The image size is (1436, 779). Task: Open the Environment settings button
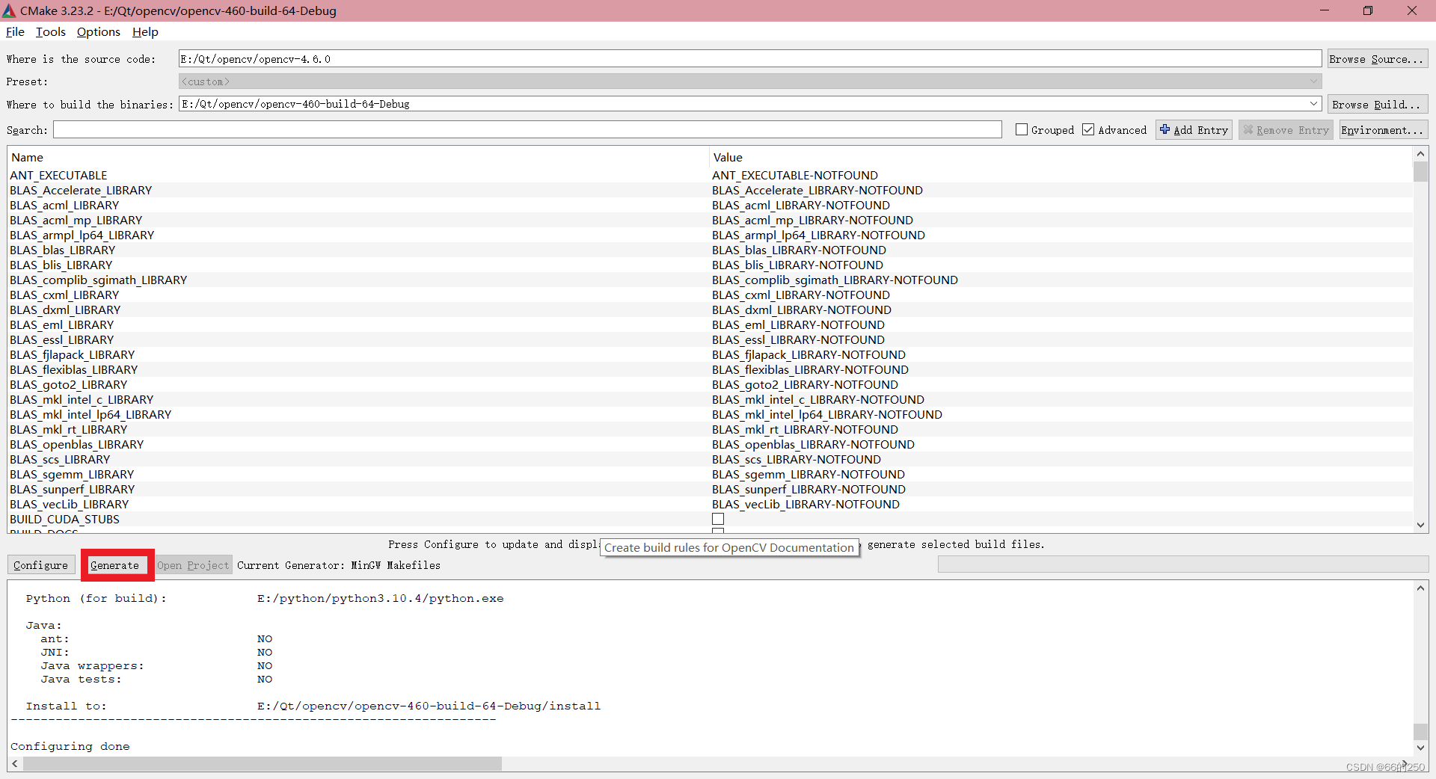coord(1384,130)
